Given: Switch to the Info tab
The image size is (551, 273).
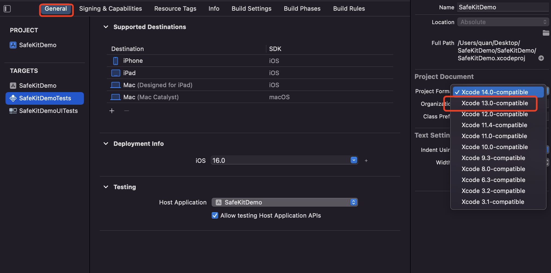Looking at the screenshot, I should 214,9.
